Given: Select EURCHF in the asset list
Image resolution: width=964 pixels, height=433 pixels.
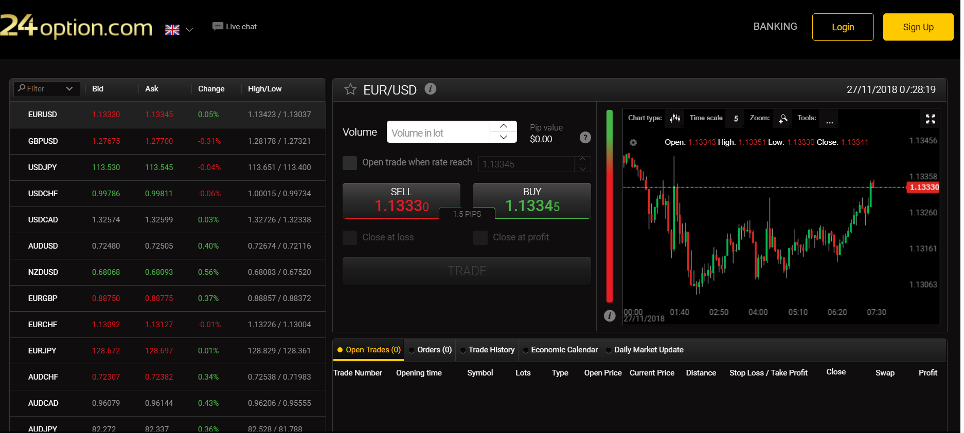Looking at the screenshot, I should coord(168,325).
